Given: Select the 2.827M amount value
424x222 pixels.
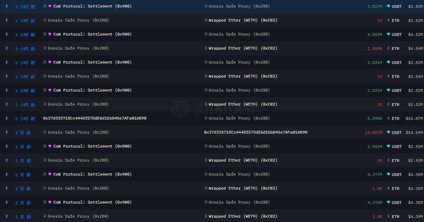Looking at the screenshot, I should pyautogui.click(x=375, y=6).
